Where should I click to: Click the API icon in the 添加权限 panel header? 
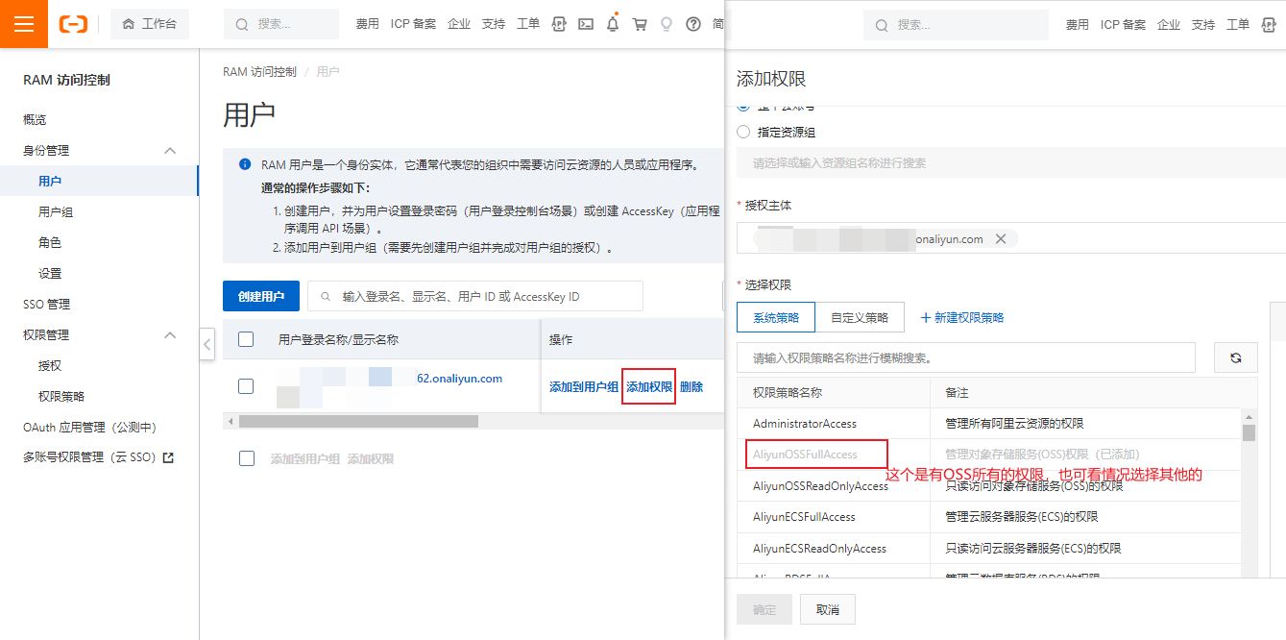pos(1270,24)
